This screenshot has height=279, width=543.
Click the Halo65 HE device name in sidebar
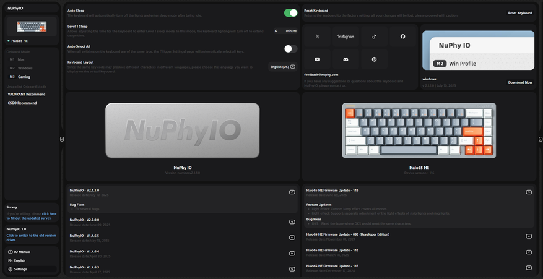(x=19, y=41)
